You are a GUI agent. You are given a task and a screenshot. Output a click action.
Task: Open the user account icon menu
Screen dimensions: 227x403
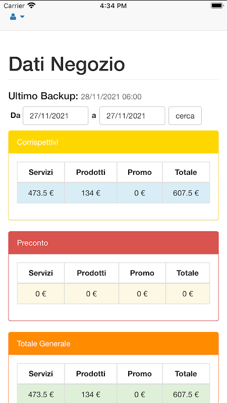(13, 17)
